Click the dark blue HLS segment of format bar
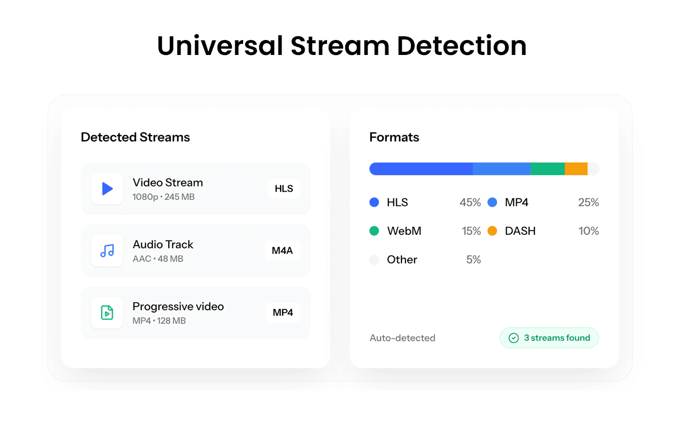 pyautogui.click(x=421, y=169)
